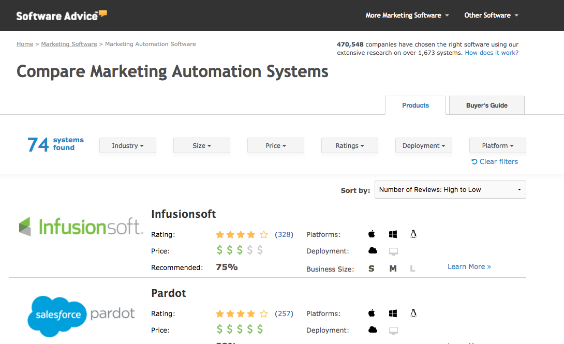
Task: Click Learn More for Infusionsoft
Action: pyautogui.click(x=469, y=266)
